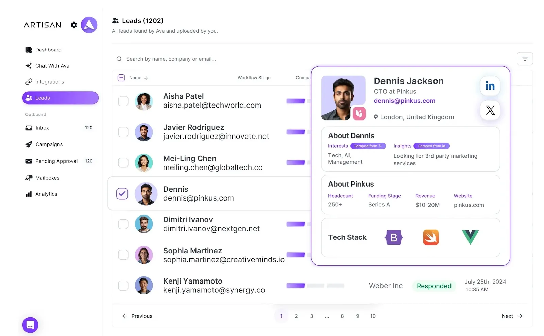Check the Javier Rodriguez row checkbox
The width and height of the screenshot is (544, 336).
click(x=123, y=132)
